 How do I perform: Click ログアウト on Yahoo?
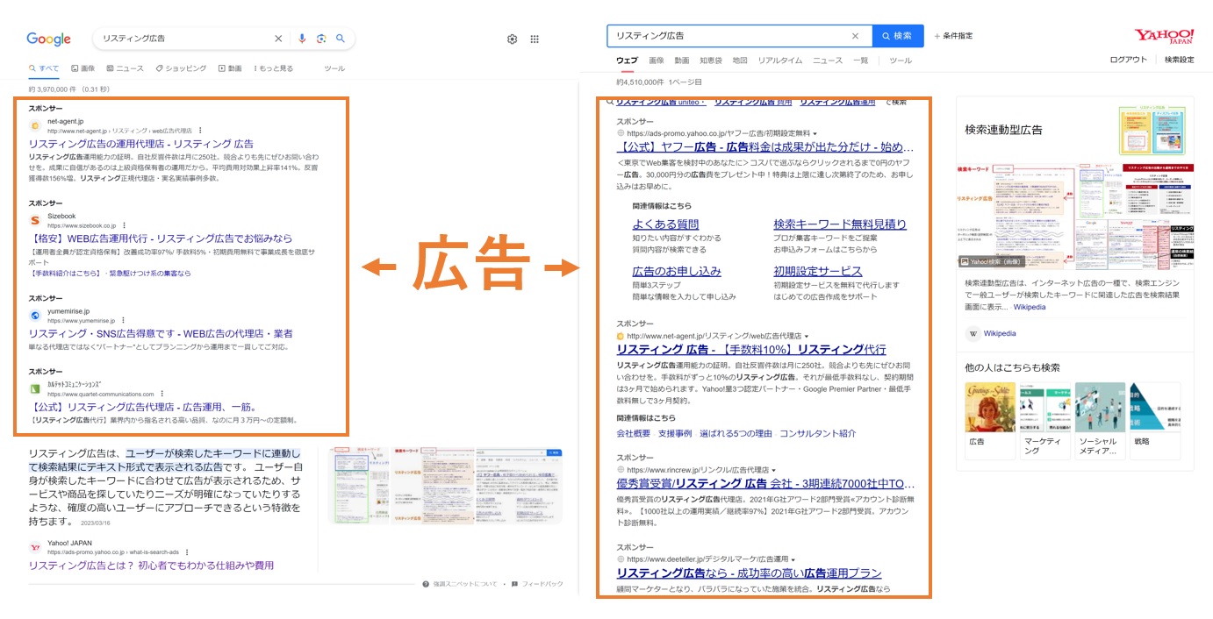tap(1129, 60)
